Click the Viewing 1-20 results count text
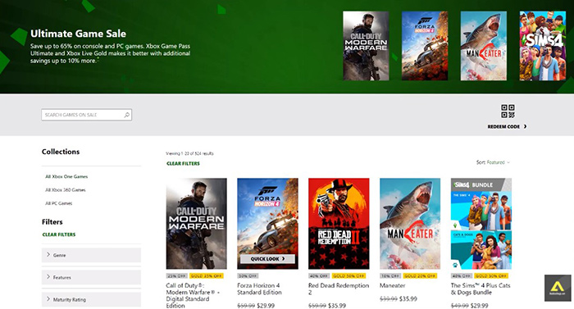Image resolution: width=574 pixels, height=309 pixels. point(189,153)
